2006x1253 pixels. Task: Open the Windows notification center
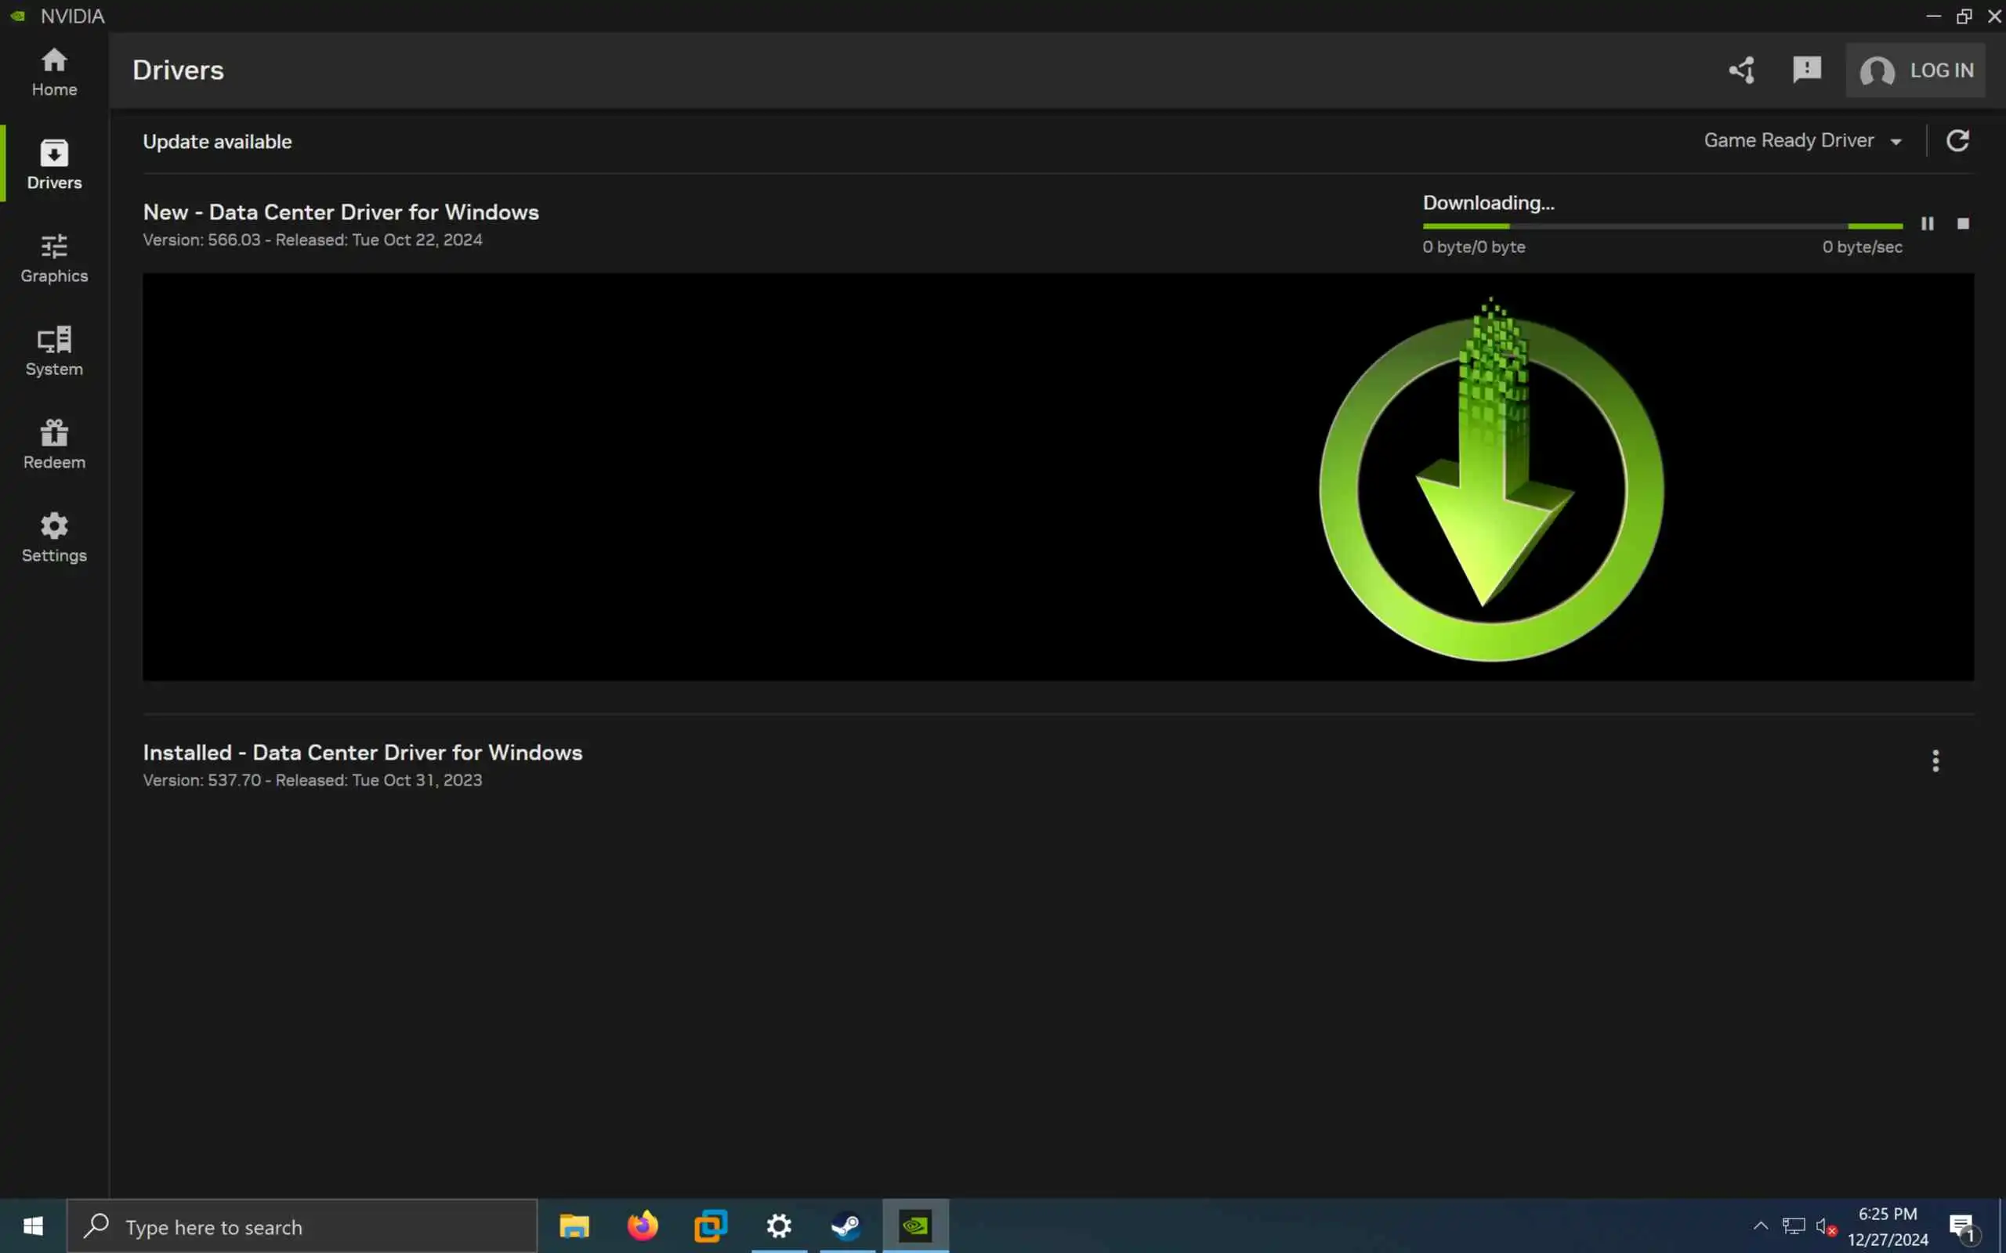1961,1226
